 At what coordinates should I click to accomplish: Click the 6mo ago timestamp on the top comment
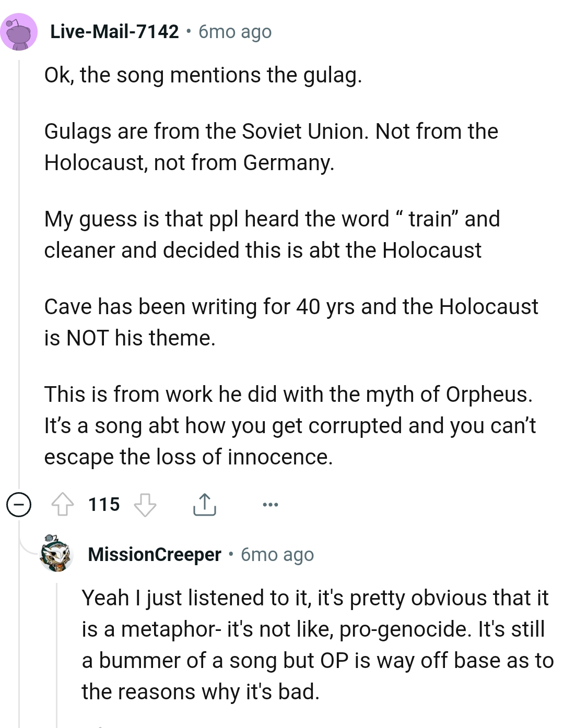coord(234,31)
